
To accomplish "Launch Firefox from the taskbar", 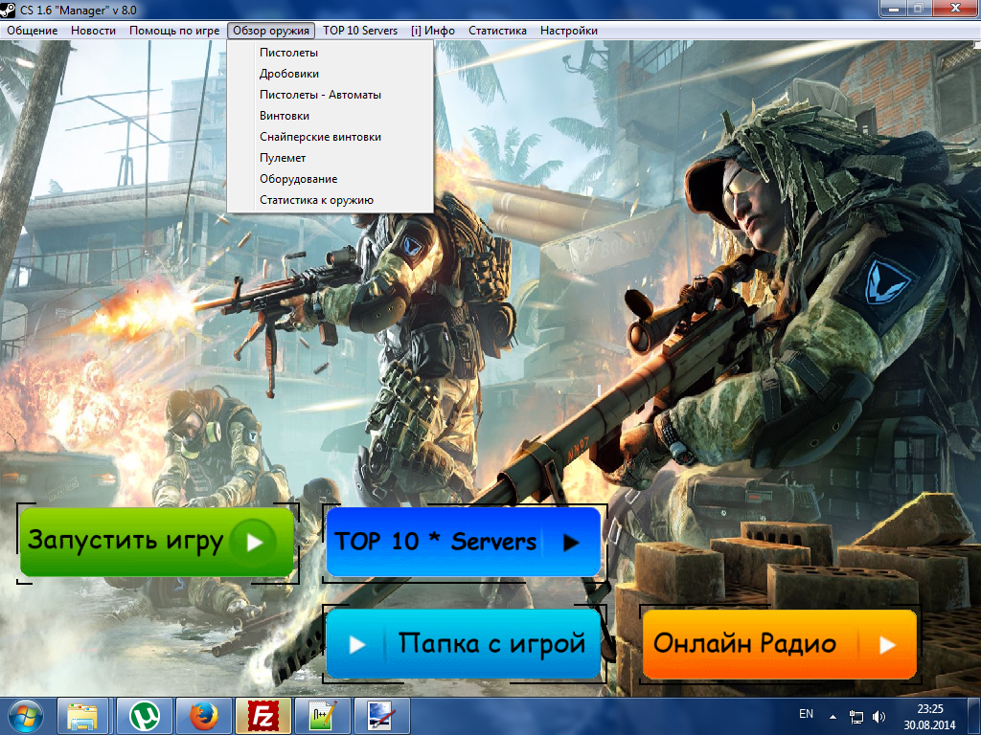I will (x=204, y=716).
